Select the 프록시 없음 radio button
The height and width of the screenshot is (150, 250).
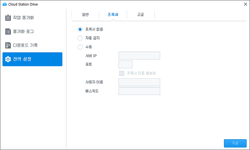(x=80, y=29)
